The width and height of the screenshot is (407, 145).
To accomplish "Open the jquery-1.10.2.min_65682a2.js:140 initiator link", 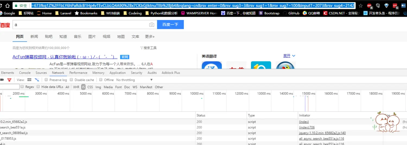I will pyautogui.click(x=322, y=133).
